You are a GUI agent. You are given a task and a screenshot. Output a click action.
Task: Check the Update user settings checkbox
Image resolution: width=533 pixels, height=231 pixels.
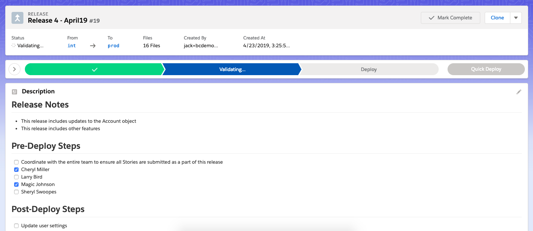(16, 225)
